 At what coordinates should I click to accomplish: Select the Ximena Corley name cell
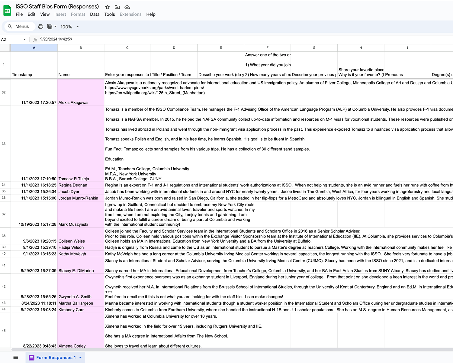pos(81,331)
